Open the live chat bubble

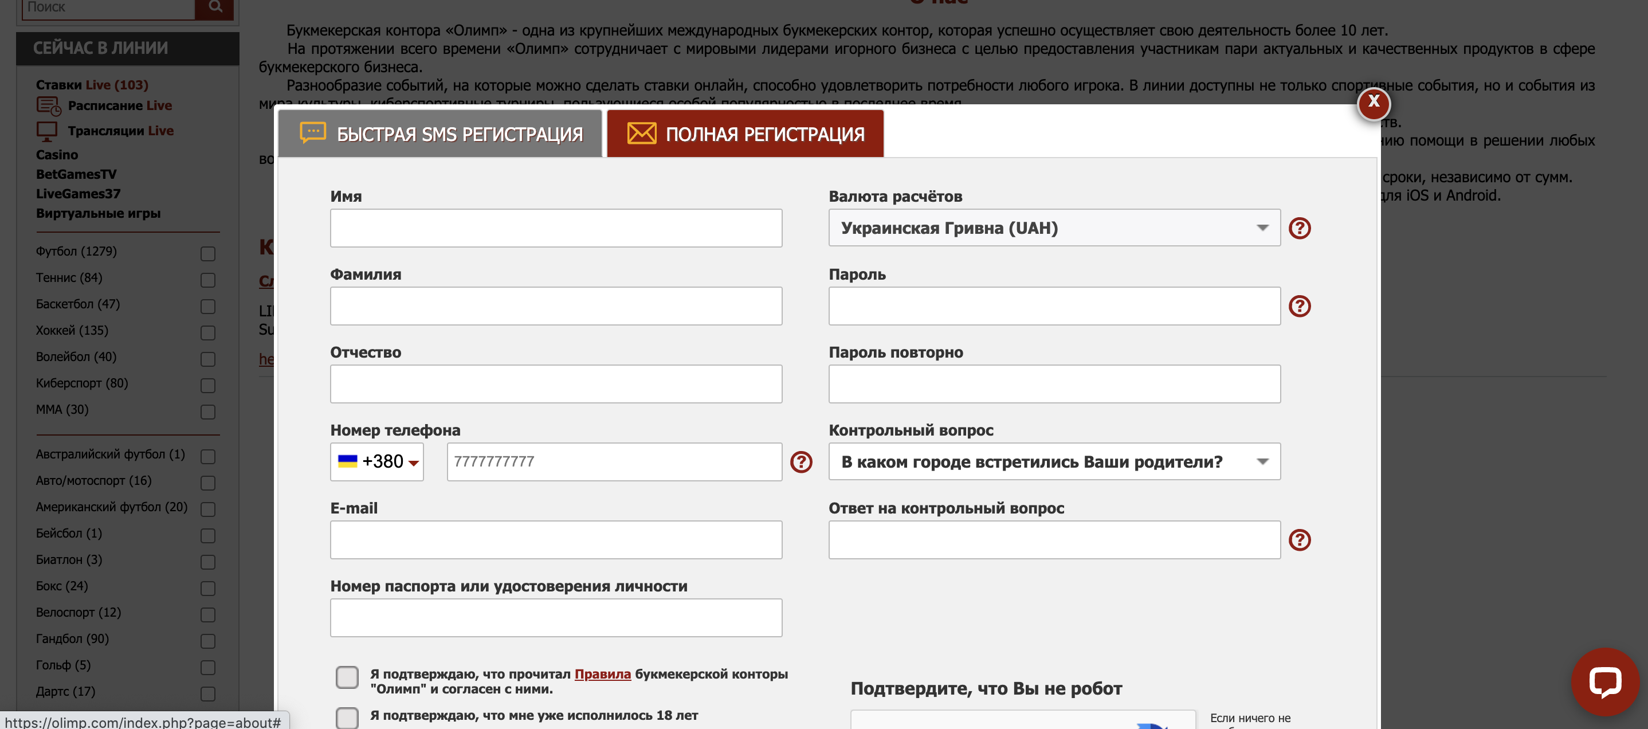point(1604,681)
